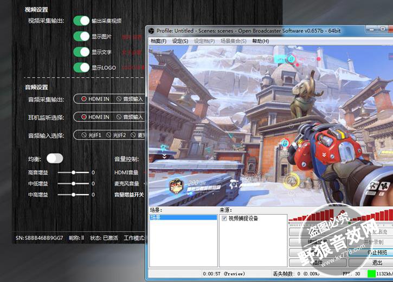This screenshot has height=282, width=393.
Task: Open the 设定档(P) menu in OBS
Action: tap(204, 41)
